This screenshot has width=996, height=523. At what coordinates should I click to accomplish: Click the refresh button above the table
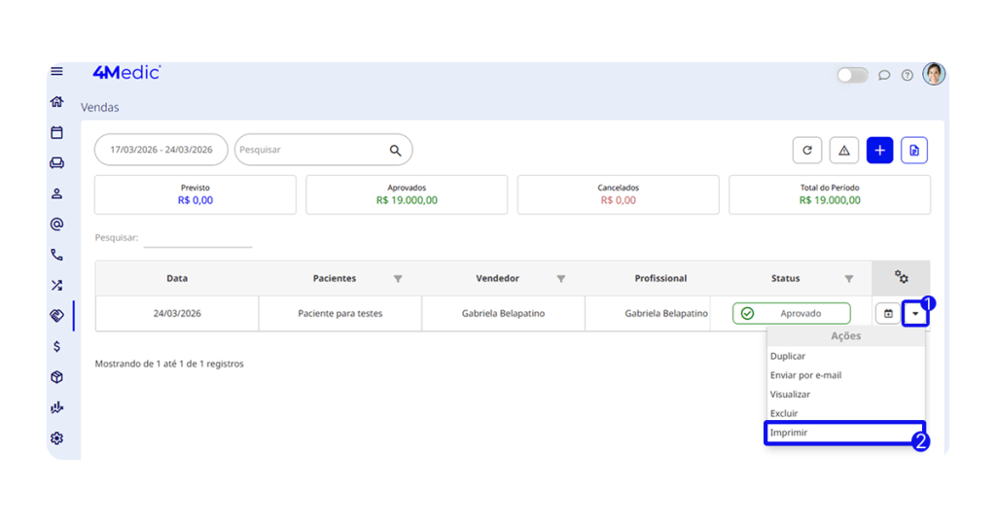point(806,151)
